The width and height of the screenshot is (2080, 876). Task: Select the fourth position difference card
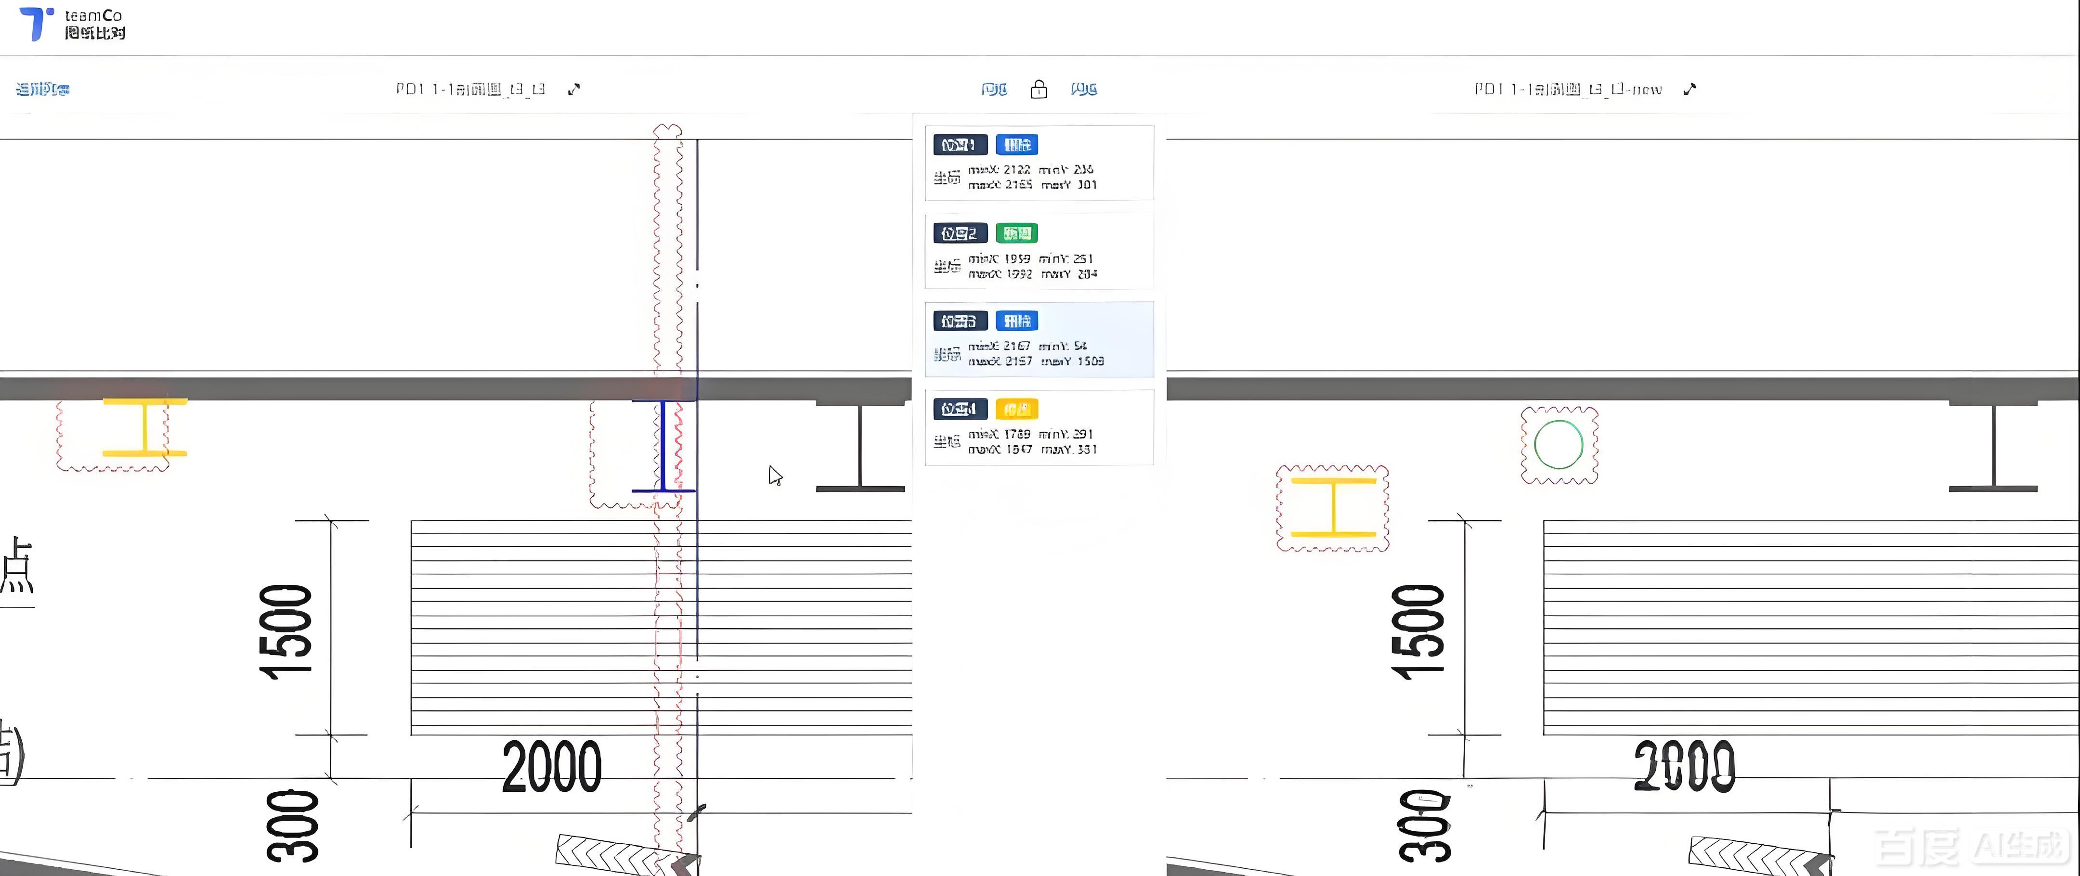pos(1039,428)
